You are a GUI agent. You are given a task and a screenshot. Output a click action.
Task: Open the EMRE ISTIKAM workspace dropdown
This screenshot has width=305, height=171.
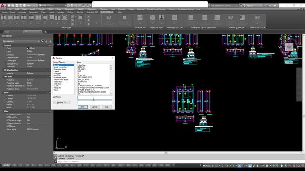click(x=52, y=5)
